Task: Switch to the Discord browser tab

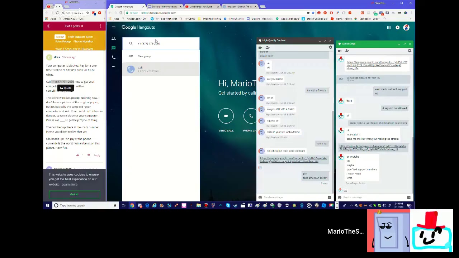Action: tap(164, 6)
